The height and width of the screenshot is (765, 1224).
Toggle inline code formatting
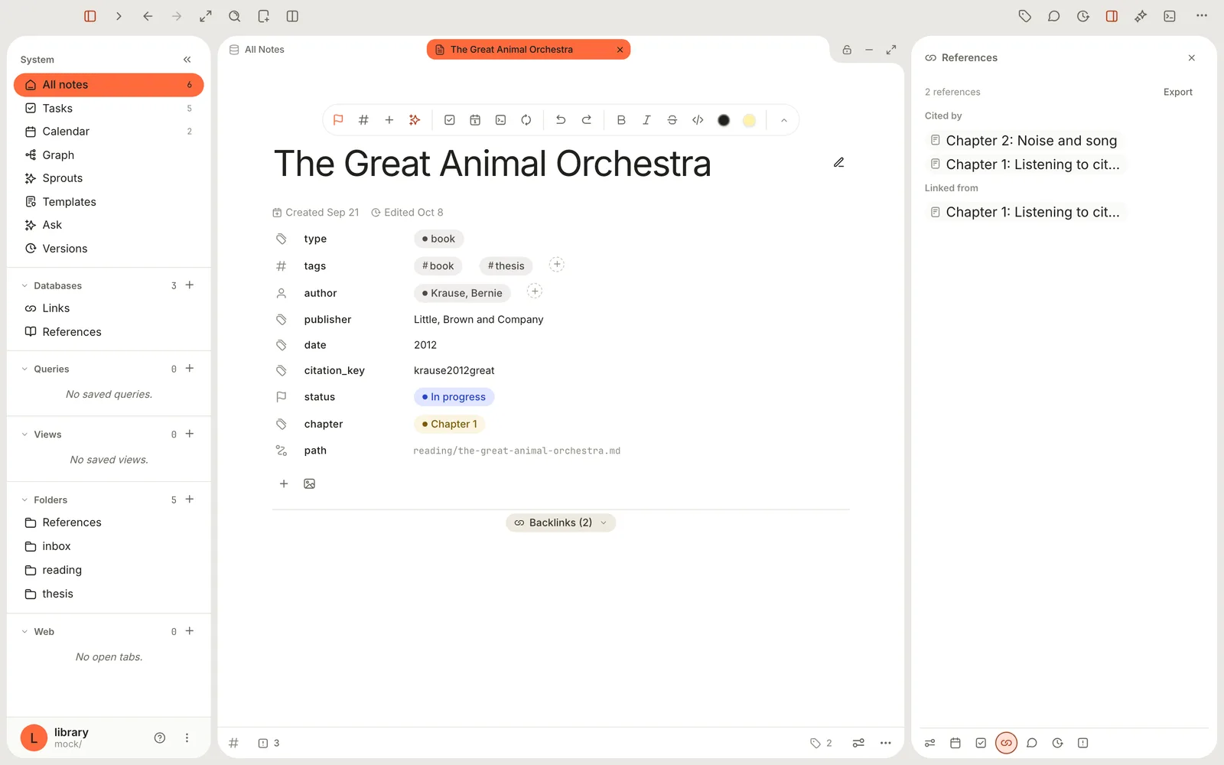[x=698, y=120]
